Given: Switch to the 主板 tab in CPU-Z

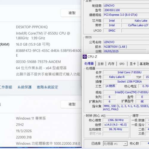Looking at the screenshot, I should pos(101,64).
